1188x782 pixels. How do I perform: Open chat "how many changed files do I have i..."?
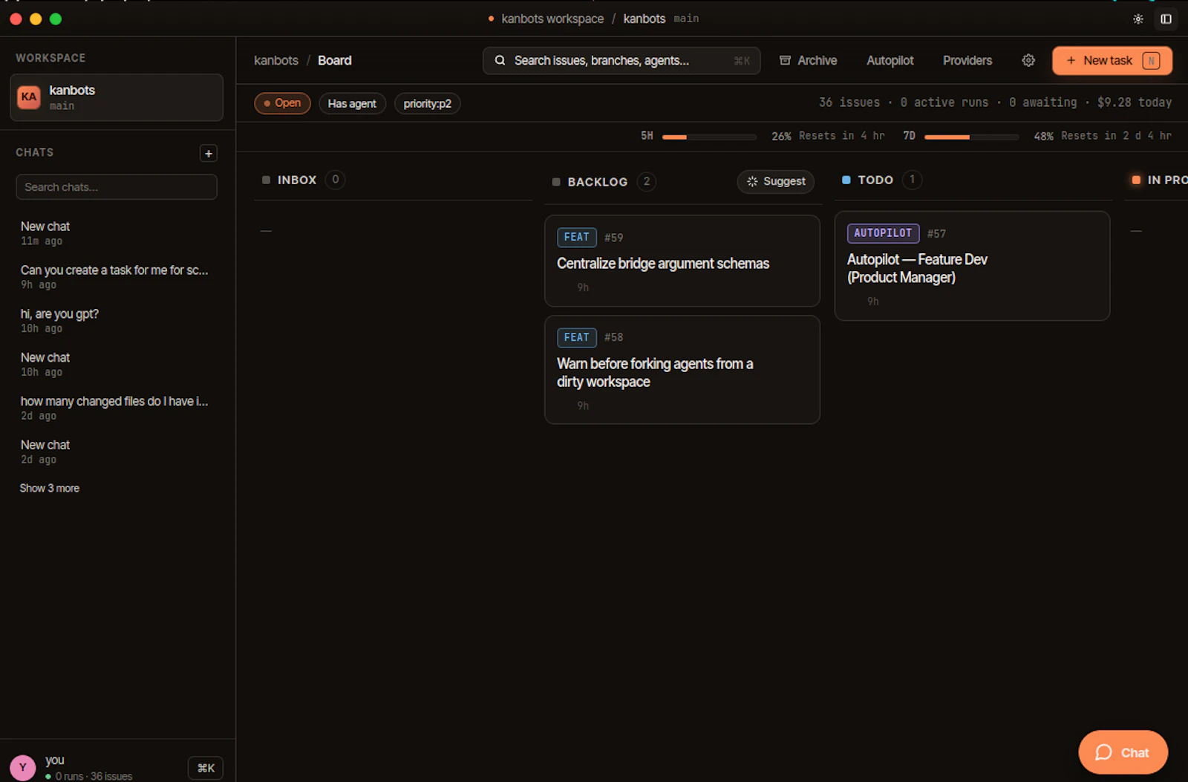(x=117, y=408)
